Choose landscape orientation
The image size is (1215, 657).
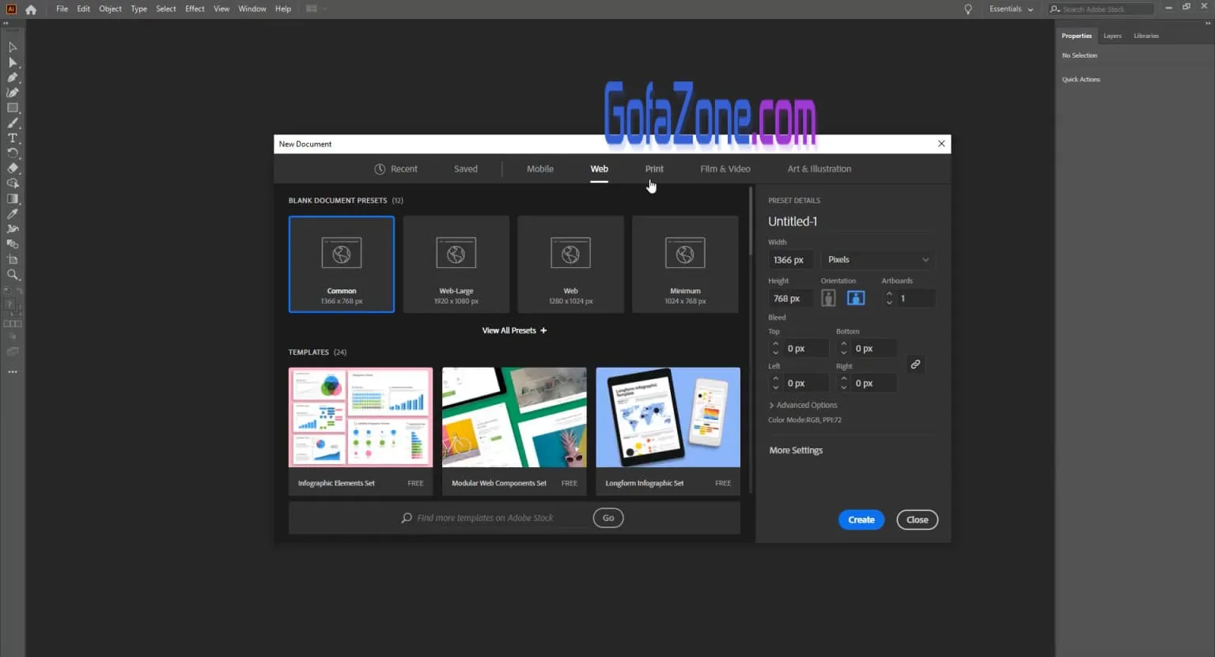(856, 298)
